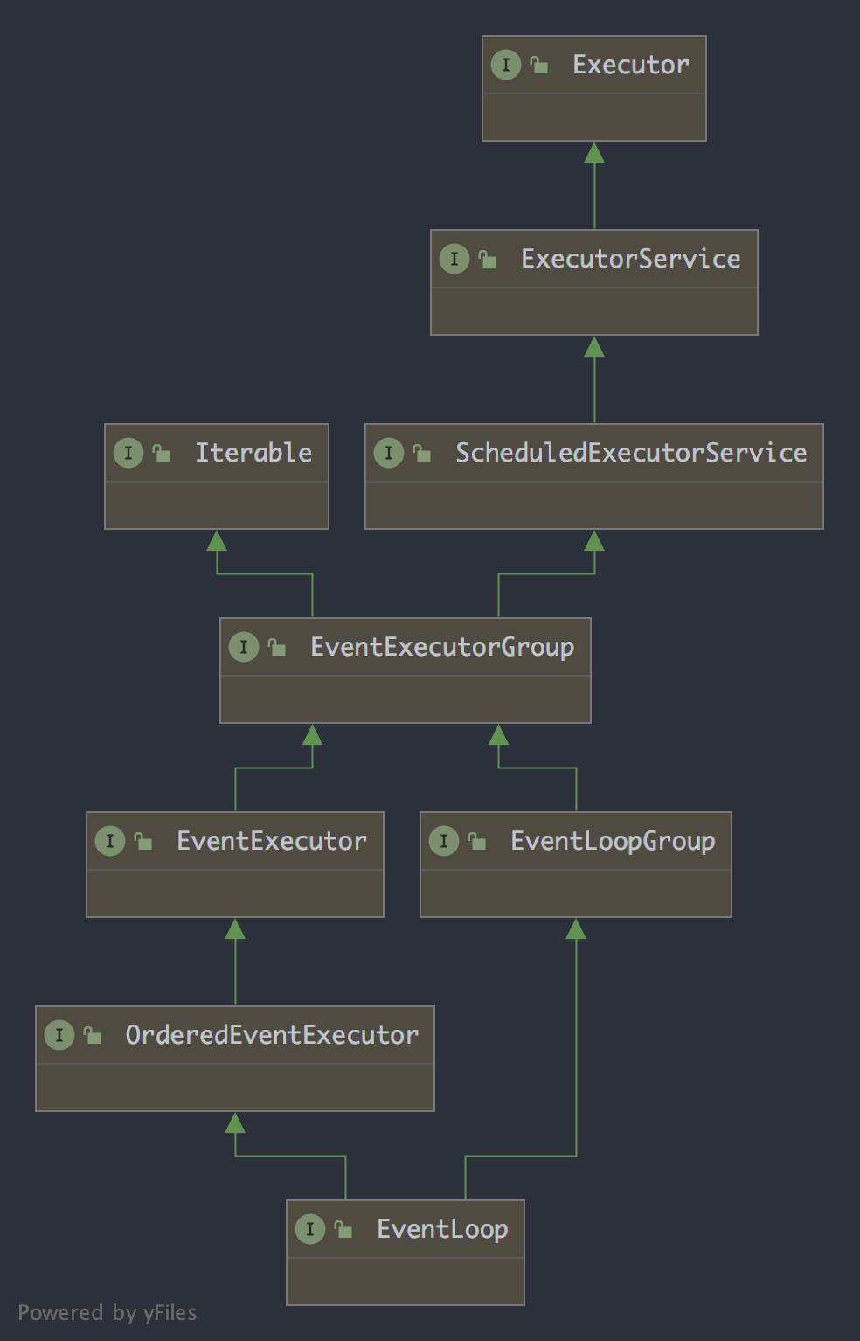Select the EventExecutor label

[272, 841]
